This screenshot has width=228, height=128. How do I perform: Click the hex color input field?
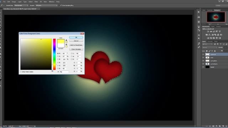(x=64, y=72)
